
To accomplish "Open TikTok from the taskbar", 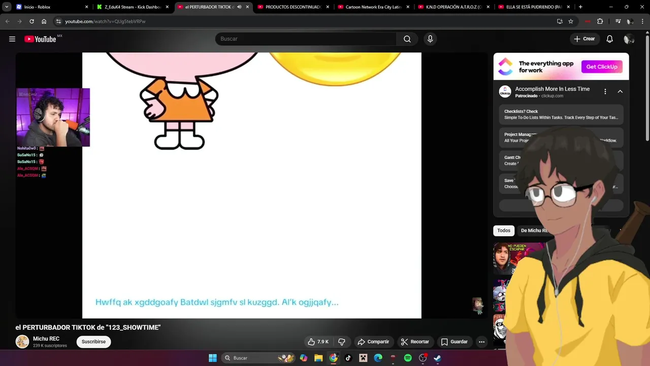I will 348,358.
